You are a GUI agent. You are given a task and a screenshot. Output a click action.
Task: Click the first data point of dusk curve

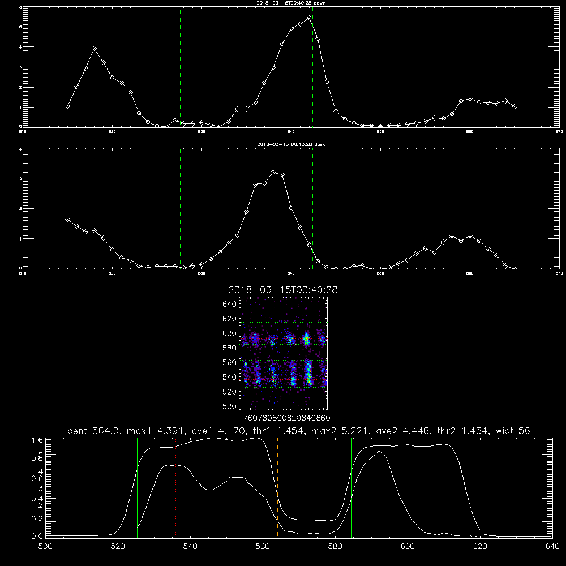pyautogui.click(x=67, y=219)
